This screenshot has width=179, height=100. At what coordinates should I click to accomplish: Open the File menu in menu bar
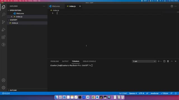coord(8,1)
